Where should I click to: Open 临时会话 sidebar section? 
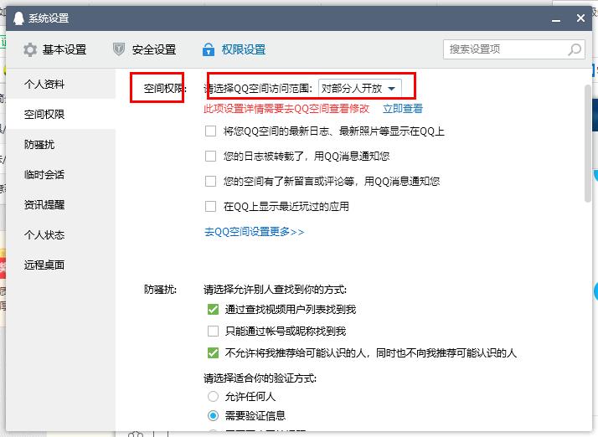(60, 174)
